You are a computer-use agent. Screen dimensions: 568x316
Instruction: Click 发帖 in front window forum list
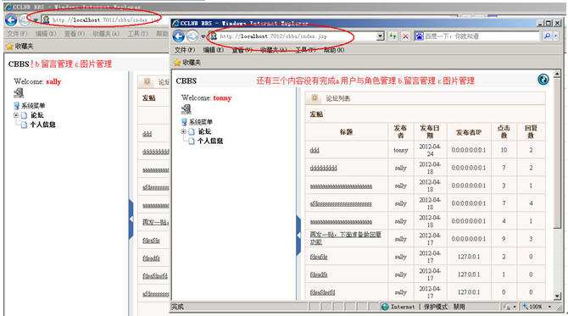pyautogui.click(x=316, y=114)
